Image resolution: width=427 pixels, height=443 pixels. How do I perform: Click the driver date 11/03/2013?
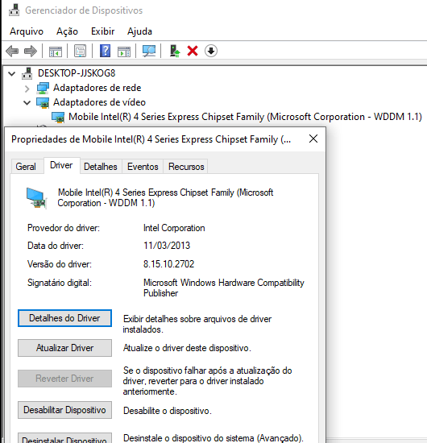pos(167,246)
